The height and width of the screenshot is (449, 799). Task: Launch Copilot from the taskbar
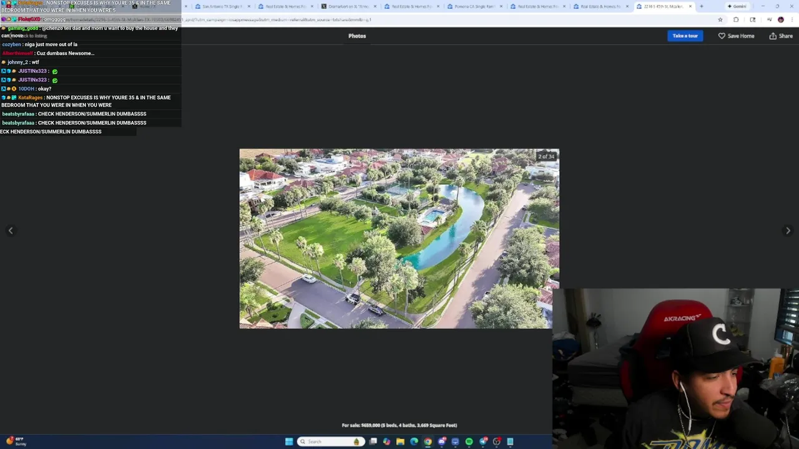coord(386,442)
